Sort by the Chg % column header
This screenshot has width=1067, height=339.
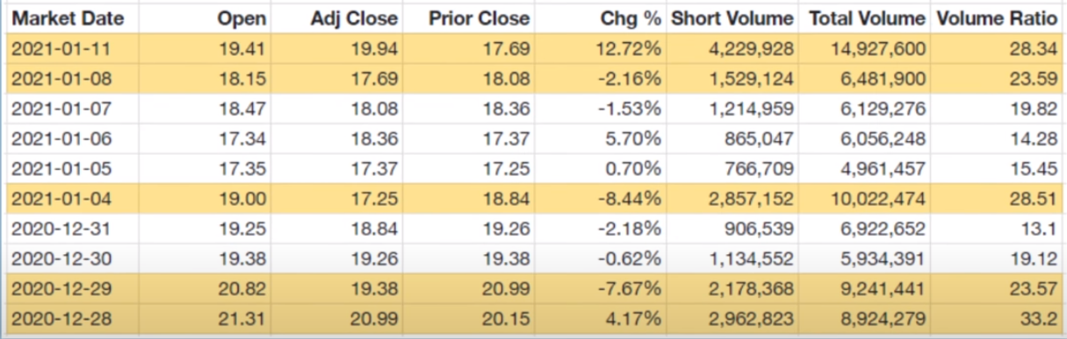coord(631,18)
